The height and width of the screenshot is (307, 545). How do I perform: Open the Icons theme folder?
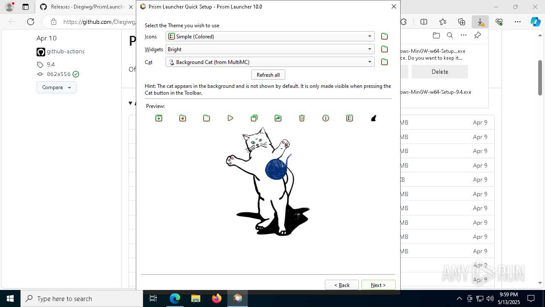tap(384, 37)
